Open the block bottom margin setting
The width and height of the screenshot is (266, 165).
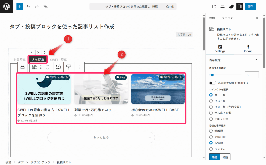tap(69, 67)
